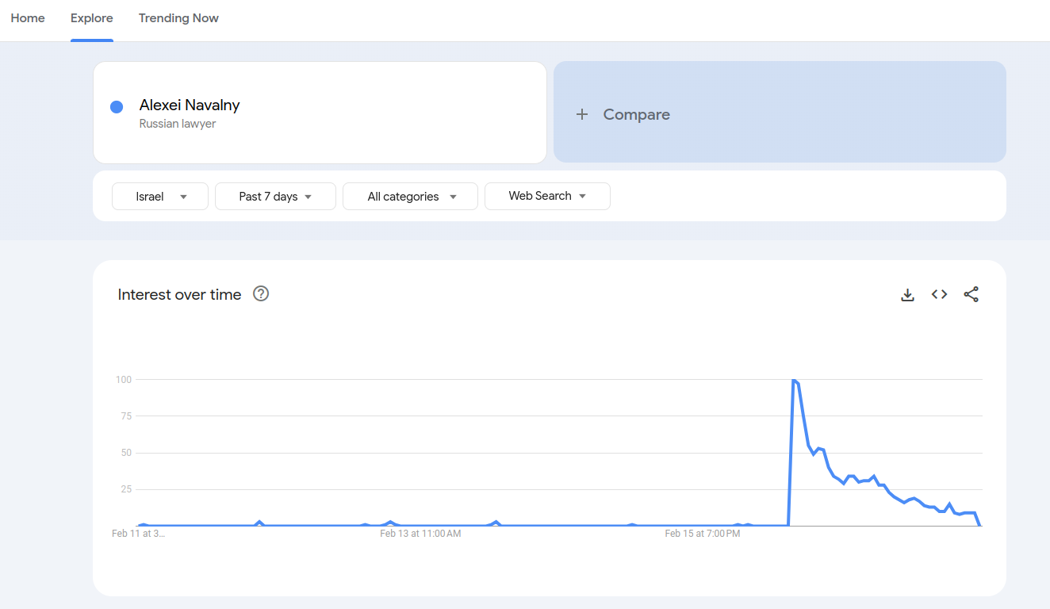Edit the Alexei Navalny search term

[190, 105]
